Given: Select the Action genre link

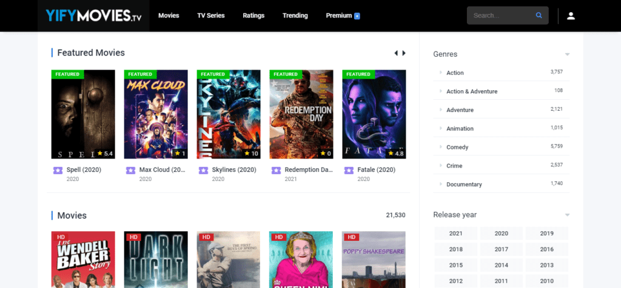Looking at the screenshot, I should click(455, 73).
